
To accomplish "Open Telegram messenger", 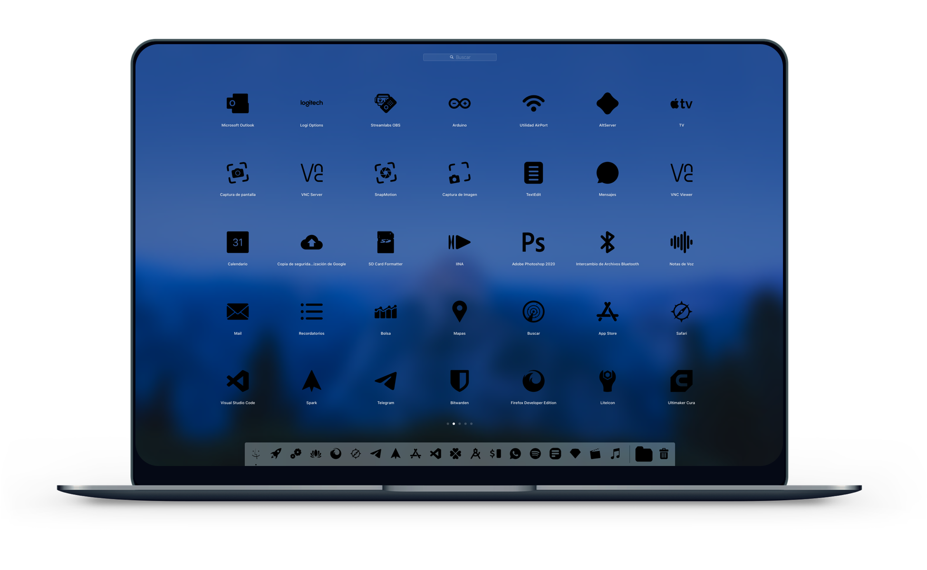I will [x=386, y=382].
